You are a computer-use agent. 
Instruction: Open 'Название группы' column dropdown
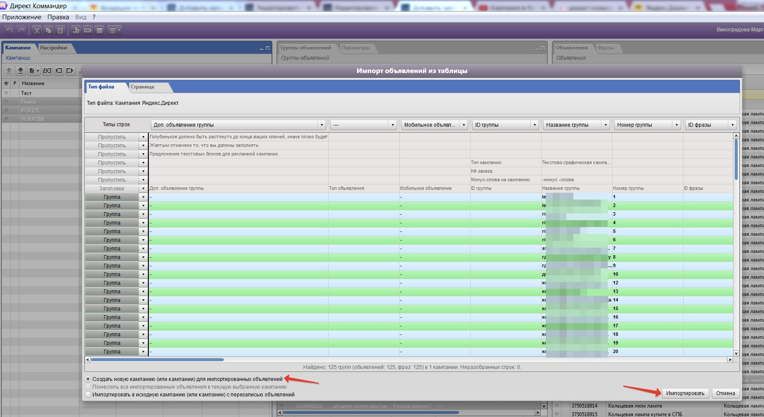606,125
